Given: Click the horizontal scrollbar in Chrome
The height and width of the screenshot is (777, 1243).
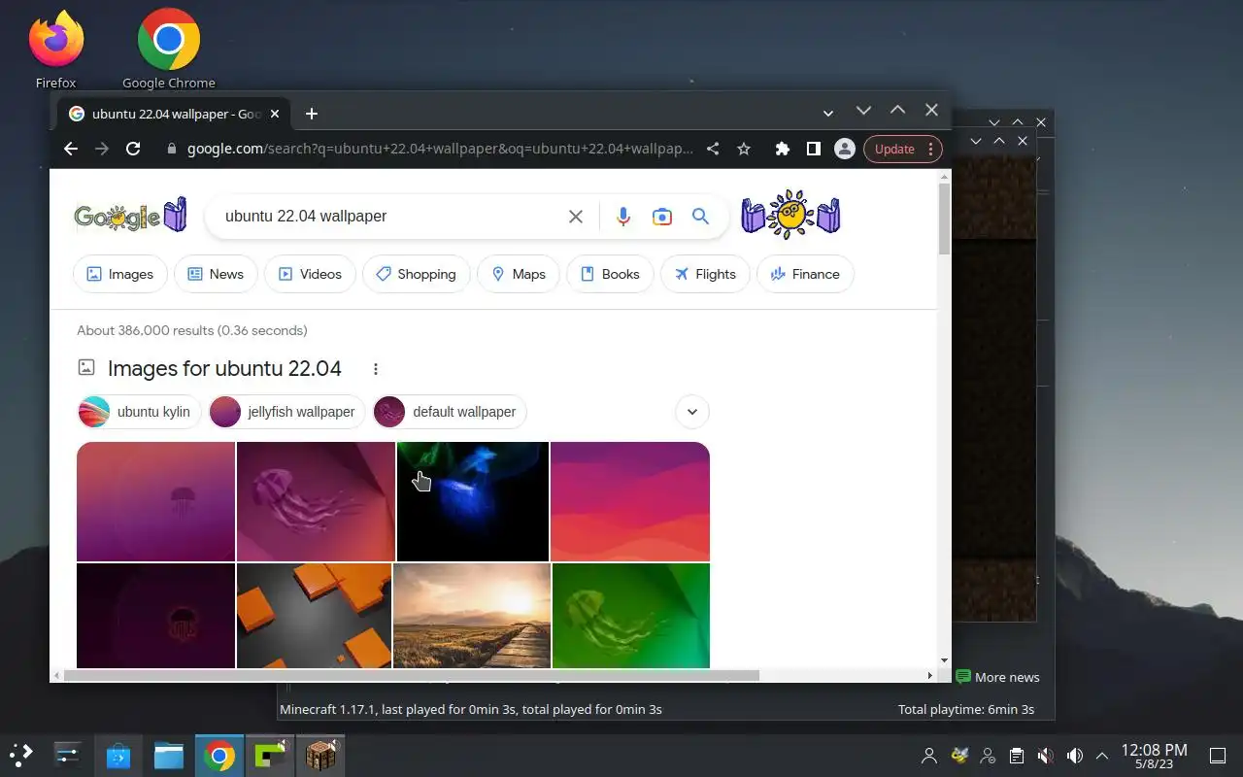Looking at the screenshot, I should pos(412,675).
